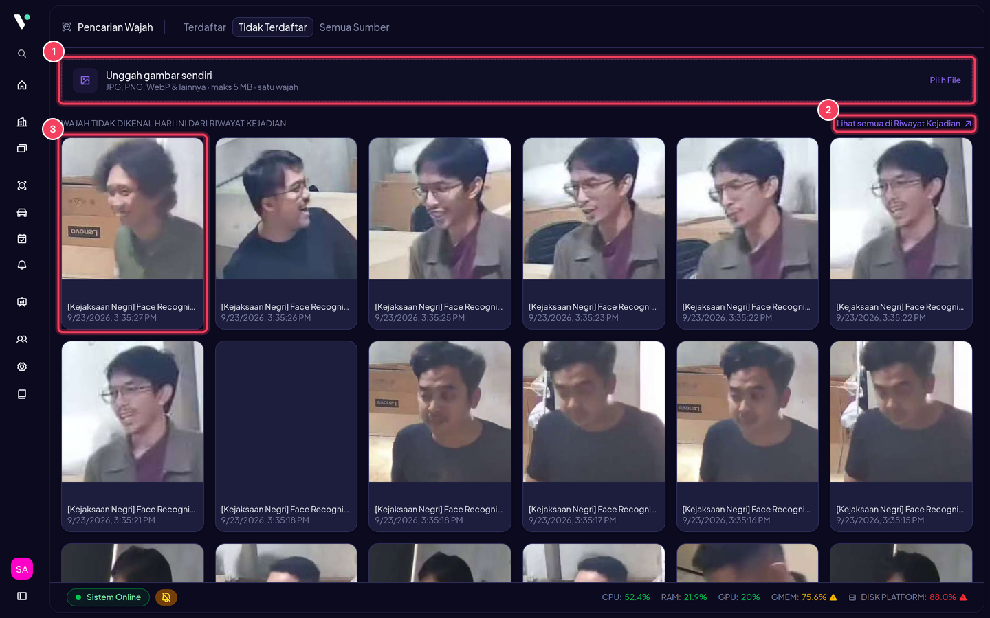Click the GPU 20% readout
This screenshot has width=990, height=618.
739,597
